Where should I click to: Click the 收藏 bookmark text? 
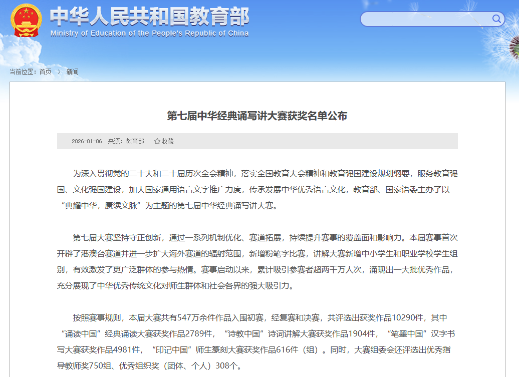point(167,141)
